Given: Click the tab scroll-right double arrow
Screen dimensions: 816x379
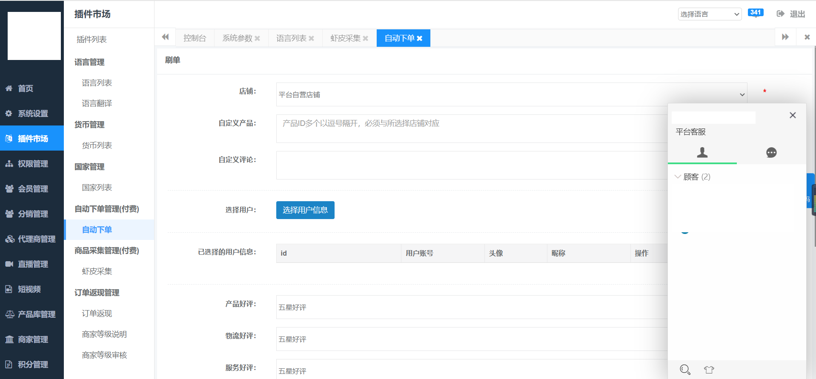Looking at the screenshot, I should [785, 37].
